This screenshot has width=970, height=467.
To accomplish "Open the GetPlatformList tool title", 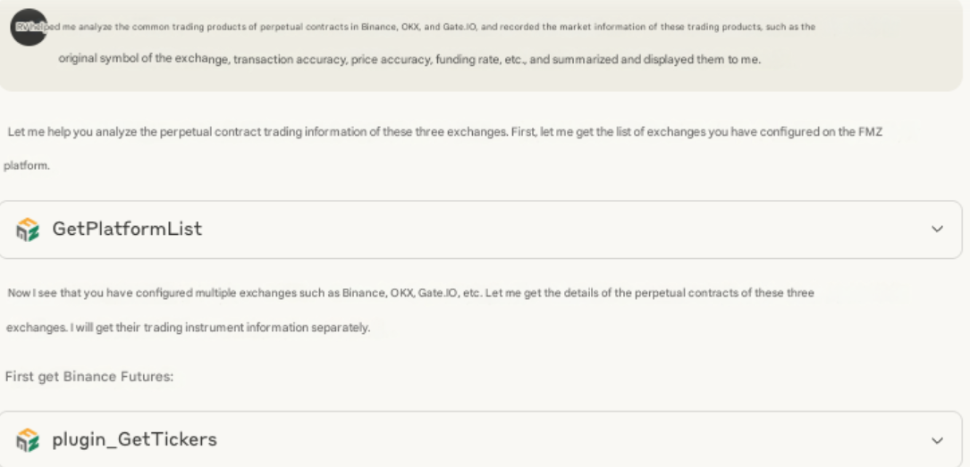I will pos(127,229).
